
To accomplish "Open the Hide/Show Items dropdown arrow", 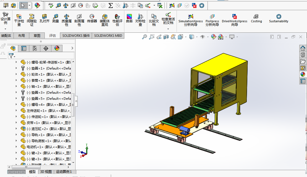I will pyautogui.click(x=208, y=37).
